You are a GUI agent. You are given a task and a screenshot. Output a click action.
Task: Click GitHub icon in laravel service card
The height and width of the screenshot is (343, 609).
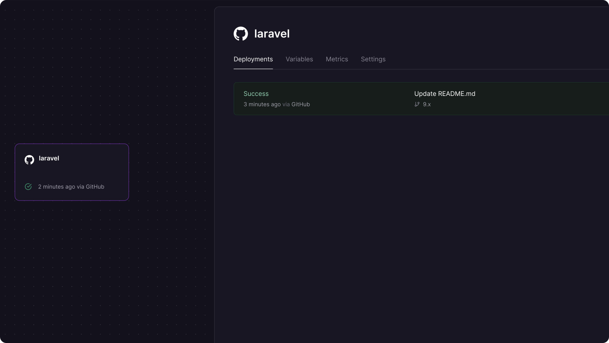29,160
